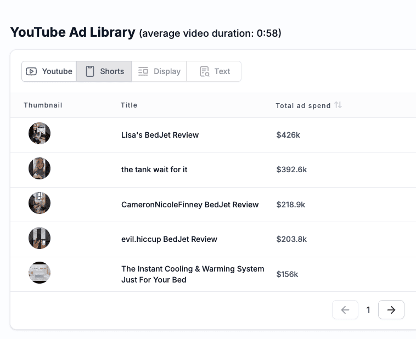This screenshot has width=416, height=339.
Task: Open the Display tab
Action: (x=159, y=71)
